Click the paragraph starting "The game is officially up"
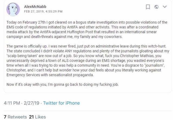Image resolution: width=173 pixels, height=120 pixels. click(88, 61)
